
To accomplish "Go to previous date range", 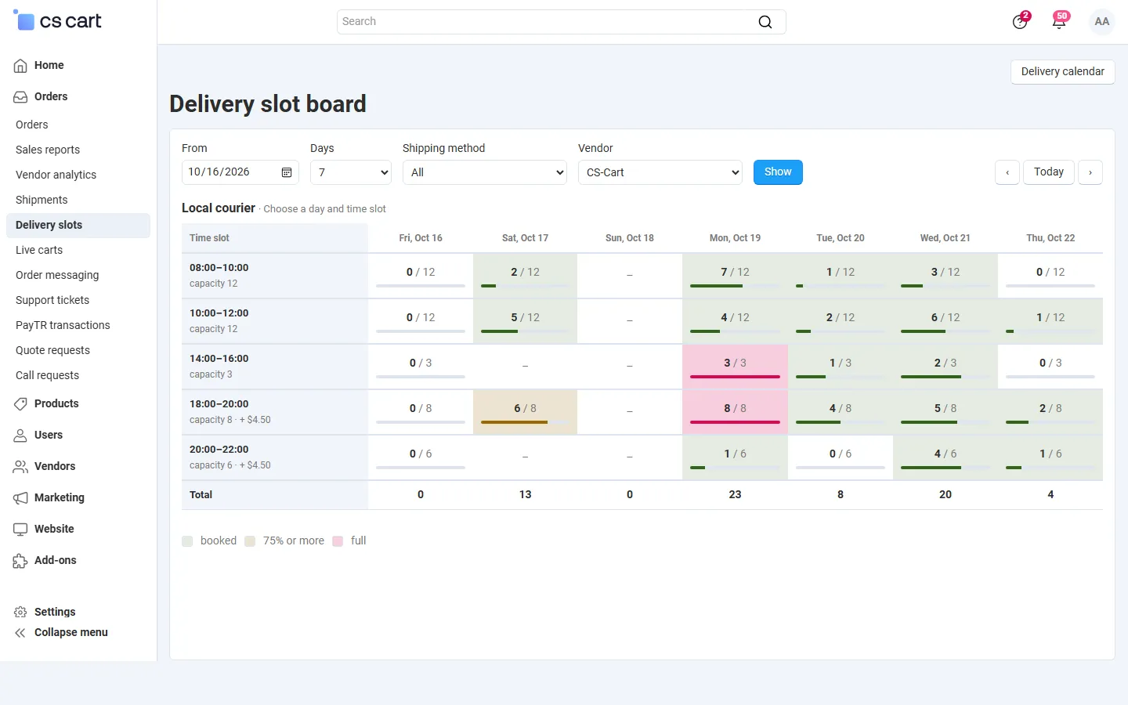I will point(1007,172).
